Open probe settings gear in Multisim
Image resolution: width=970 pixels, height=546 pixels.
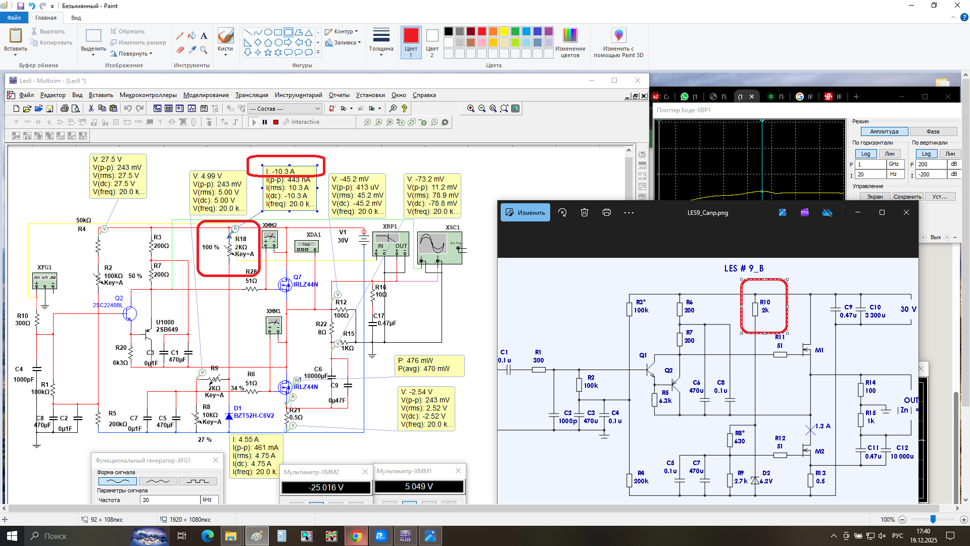[x=445, y=122]
